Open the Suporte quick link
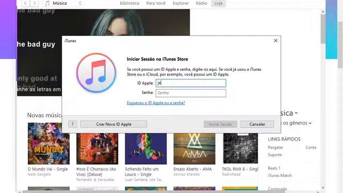Image resolution: width=343 pixels, height=193 pixels. 275,155
